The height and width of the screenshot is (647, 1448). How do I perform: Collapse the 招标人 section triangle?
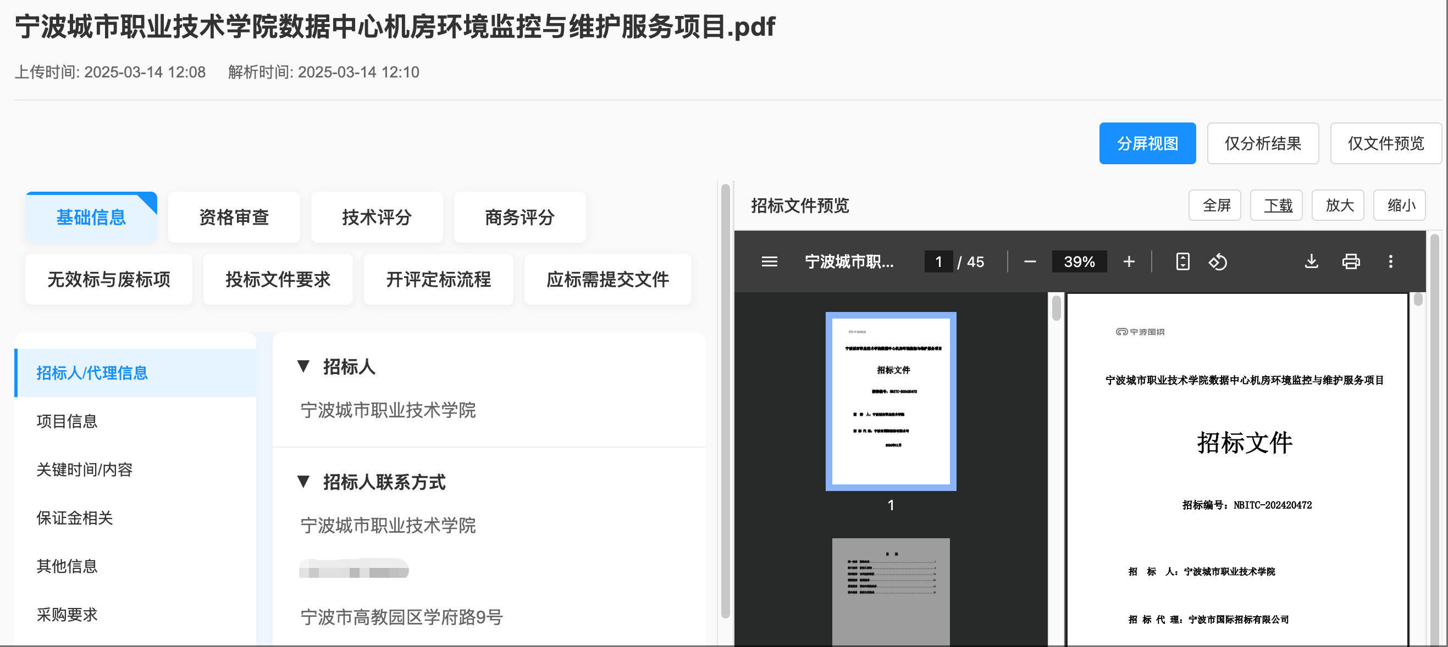303,367
